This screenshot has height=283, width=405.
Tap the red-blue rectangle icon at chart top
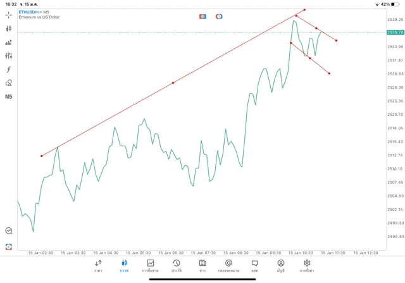[x=202, y=16]
